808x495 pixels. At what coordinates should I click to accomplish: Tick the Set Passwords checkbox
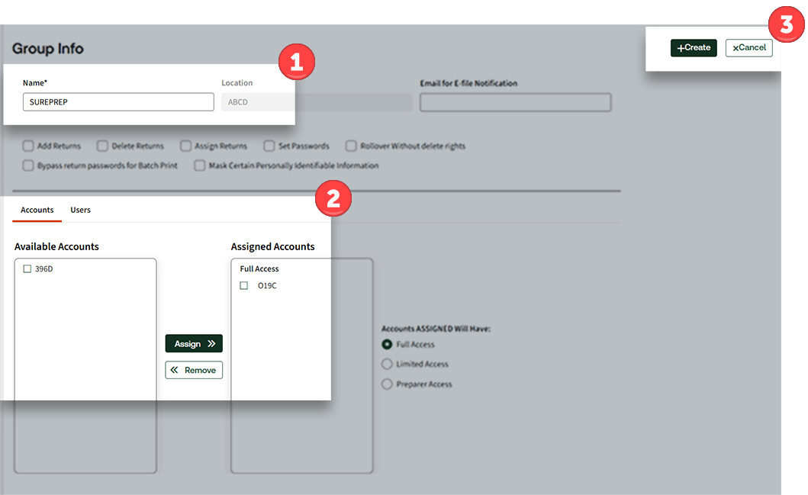tap(269, 146)
